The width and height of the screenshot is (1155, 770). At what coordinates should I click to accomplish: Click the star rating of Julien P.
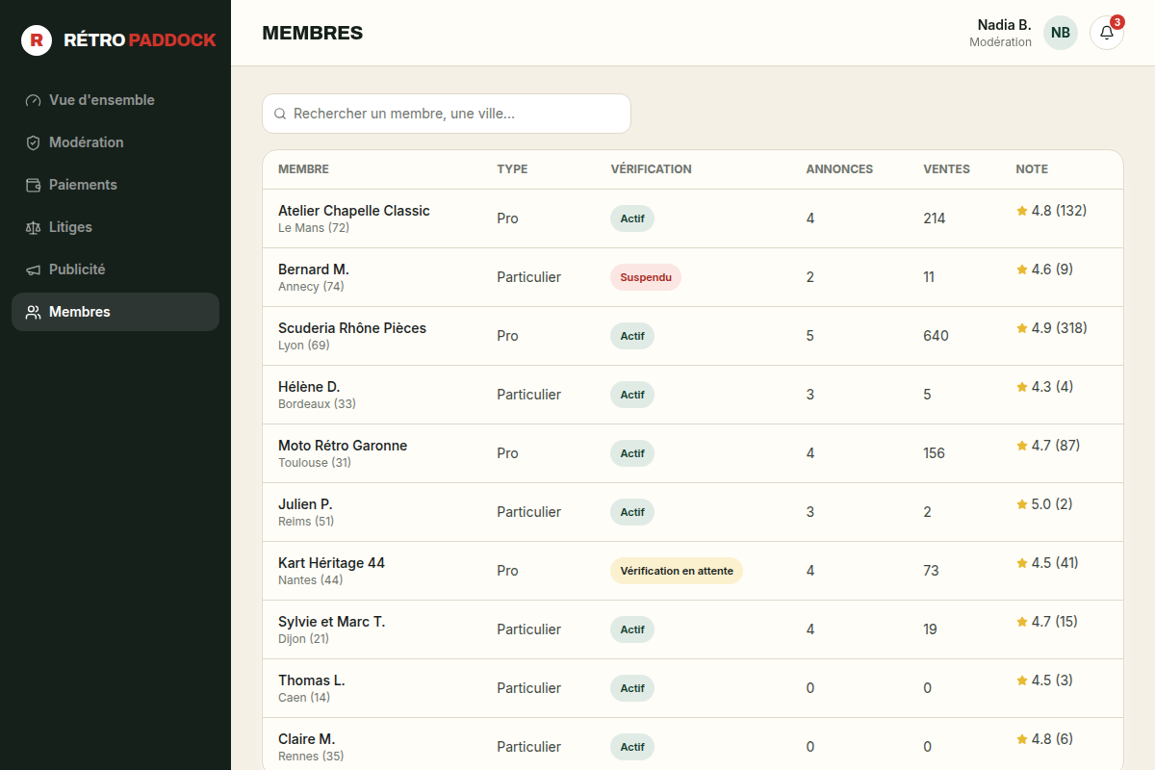pos(1044,504)
